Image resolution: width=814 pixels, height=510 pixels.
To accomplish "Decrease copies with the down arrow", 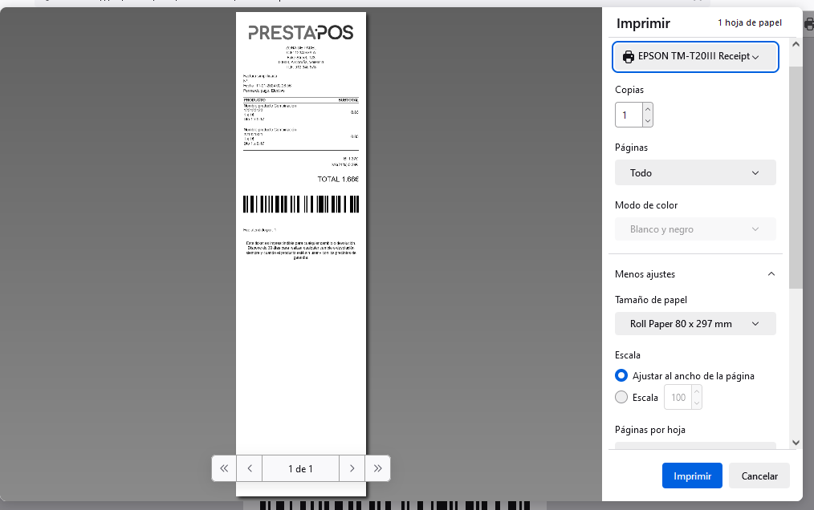I will (647, 121).
